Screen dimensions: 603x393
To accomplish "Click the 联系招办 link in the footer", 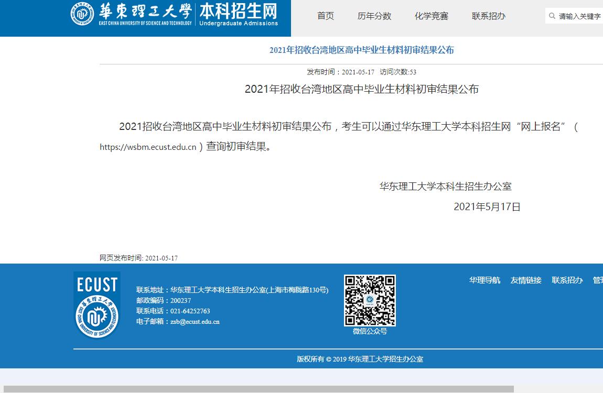I will coord(567,280).
